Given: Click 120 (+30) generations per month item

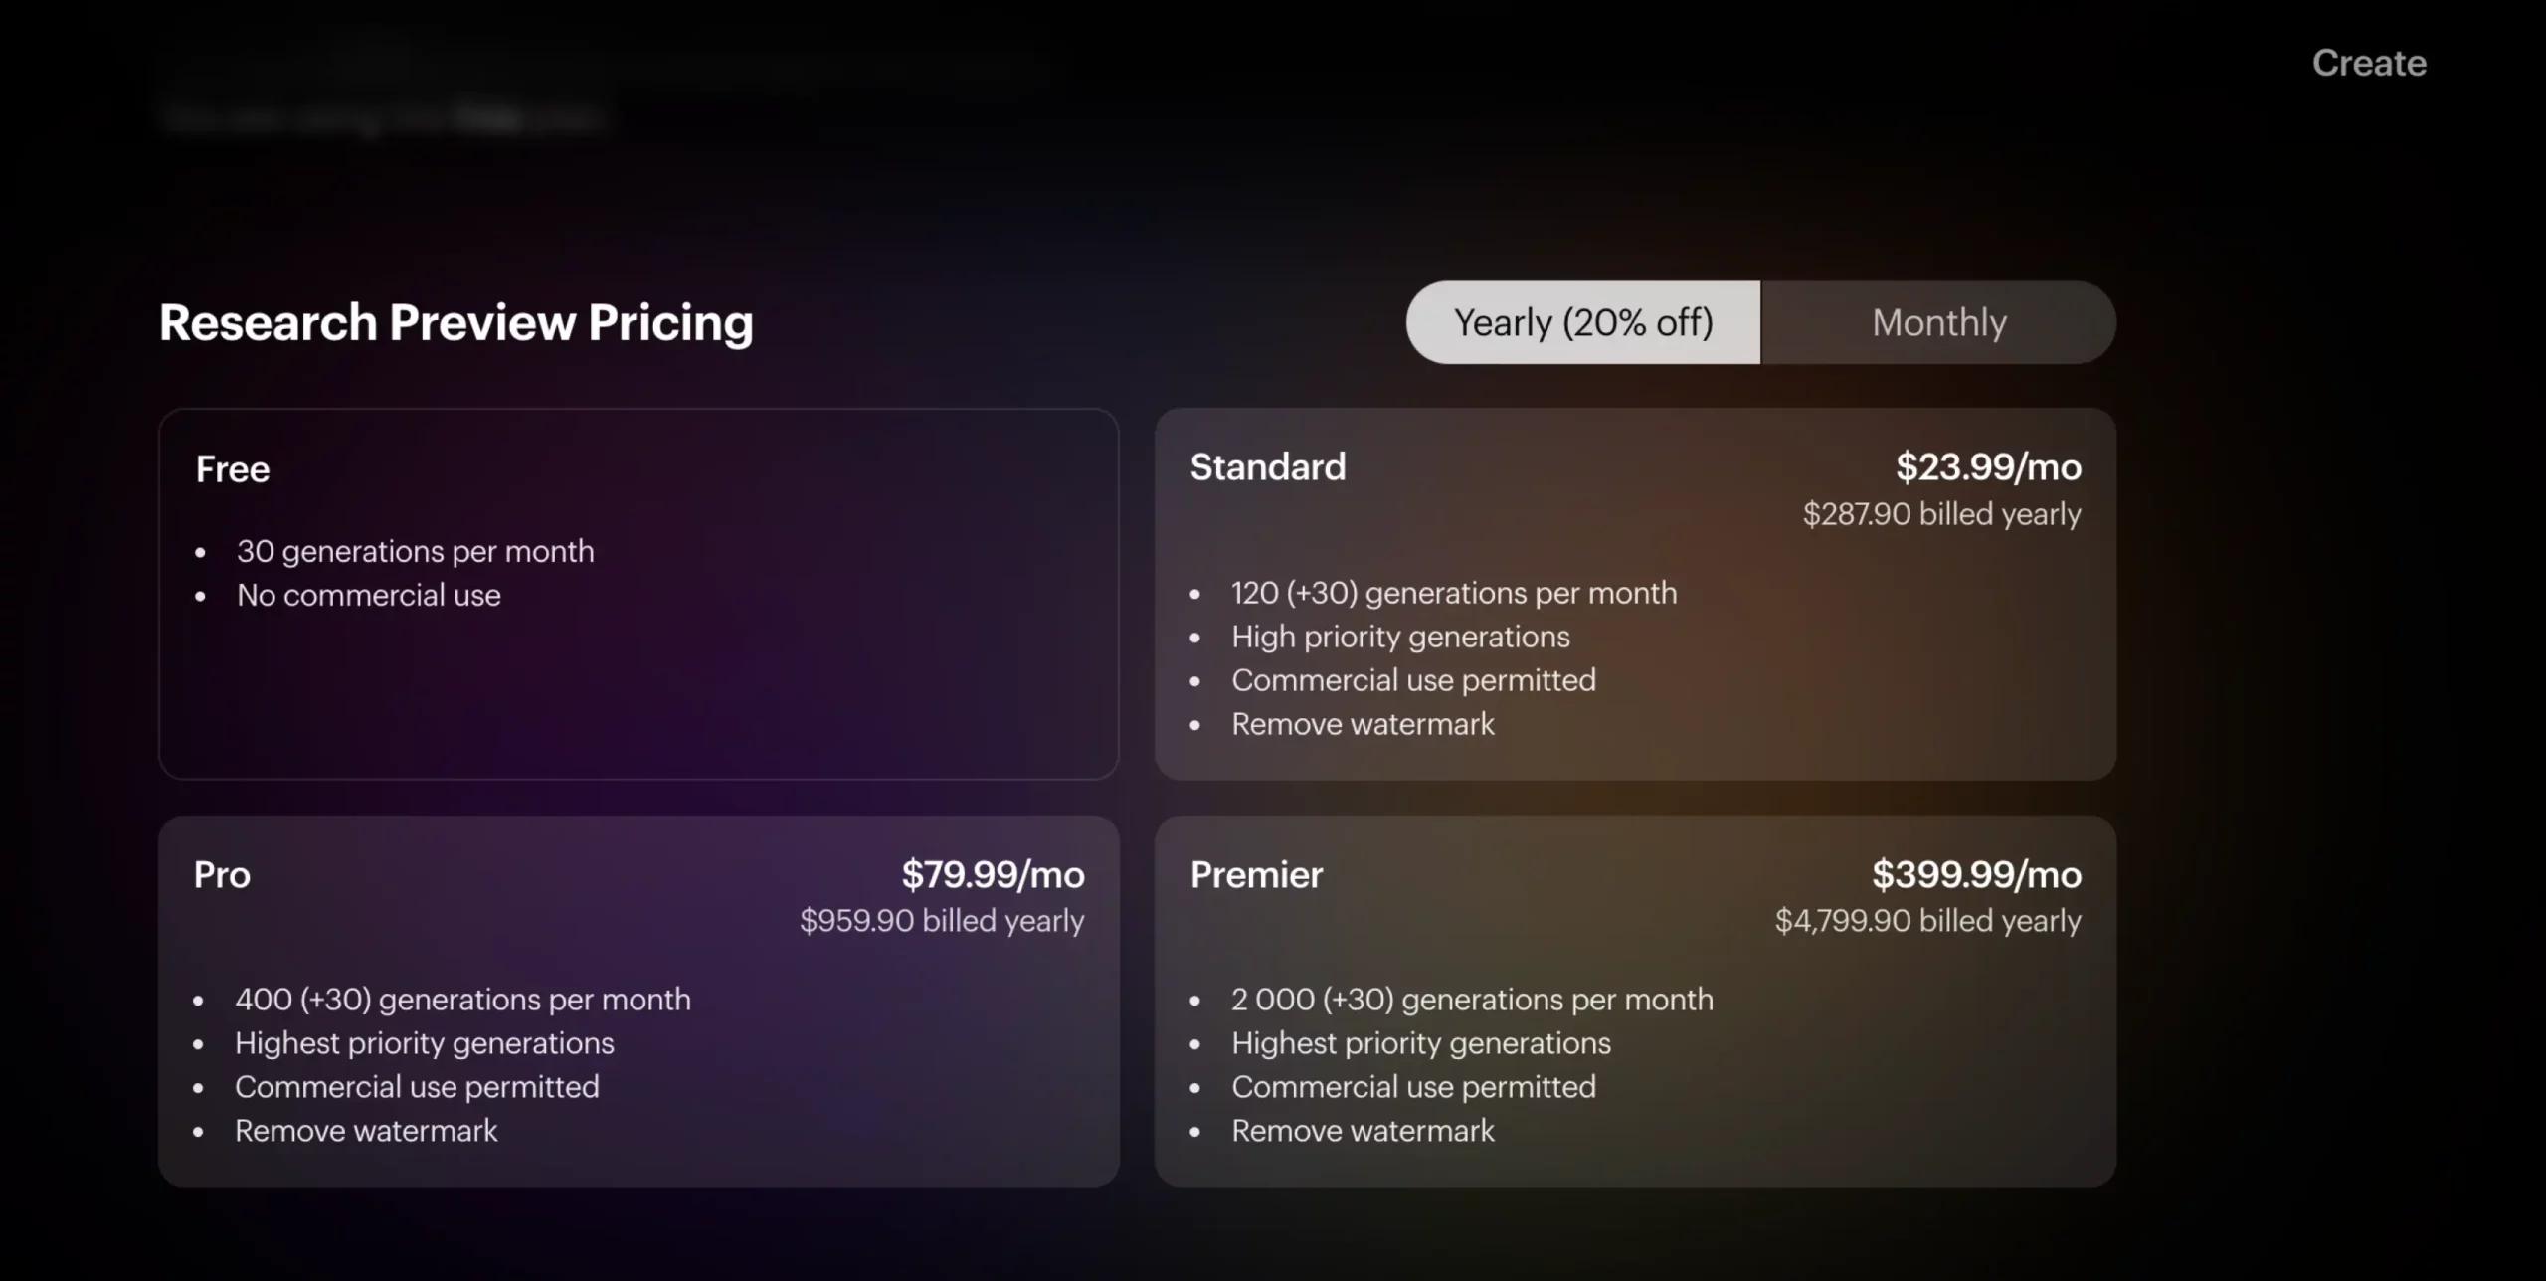Looking at the screenshot, I should pos(1453,593).
